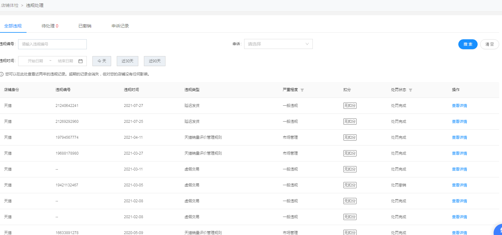The image size is (502, 235).
Task: Click date 2021-03-05
Action: click(x=133, y=185)
